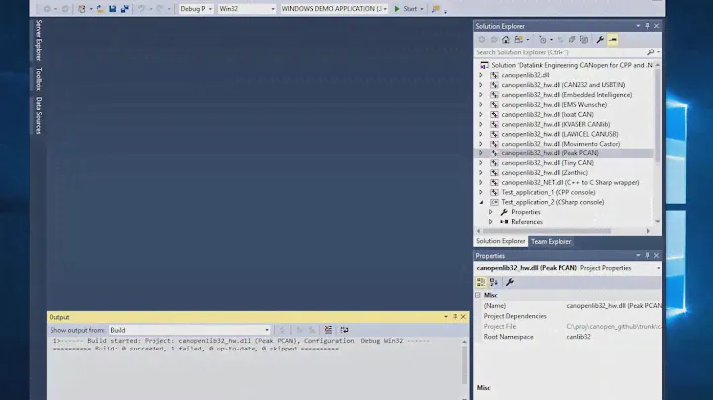Switch to the Team Explorer tab
Viewport: 713px width, 400px height.
(552, 241)
